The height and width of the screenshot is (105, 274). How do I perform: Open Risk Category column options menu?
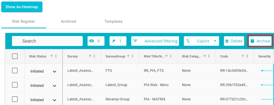click(209, 56)
